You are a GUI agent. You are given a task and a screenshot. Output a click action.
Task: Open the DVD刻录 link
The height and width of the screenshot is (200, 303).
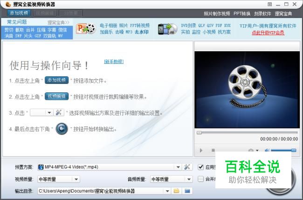coord(188,26)
